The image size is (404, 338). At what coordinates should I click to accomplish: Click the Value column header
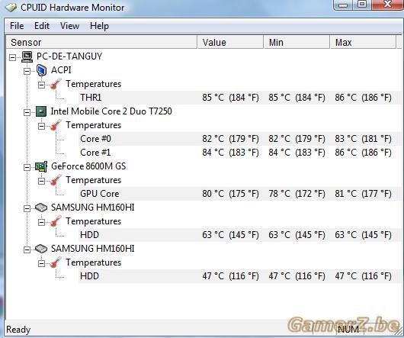pyautogui.click(x=231, y=42)
